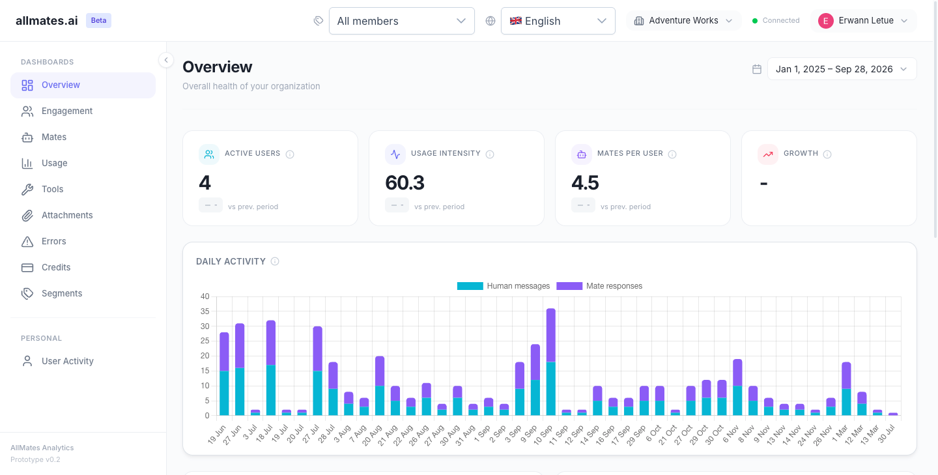This screenshot has height=475, width=938.
Task: Click the calendar icon beside date range
Action: point(757,69)
